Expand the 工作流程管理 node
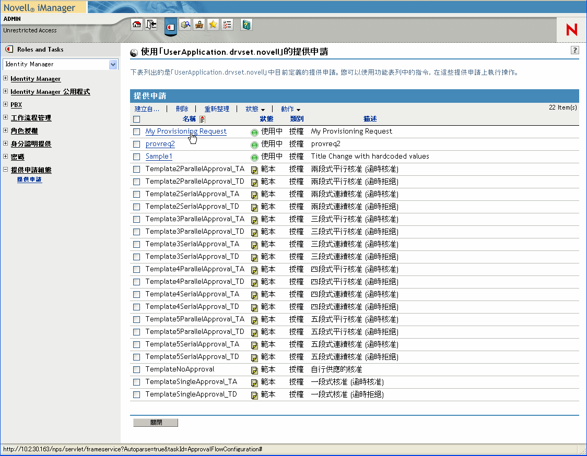Image resolution: width=587 pixels, height=456 pixels. tap(5, 117)
